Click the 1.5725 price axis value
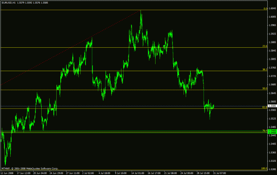The image size is (277, 175). tap(273, 76)
